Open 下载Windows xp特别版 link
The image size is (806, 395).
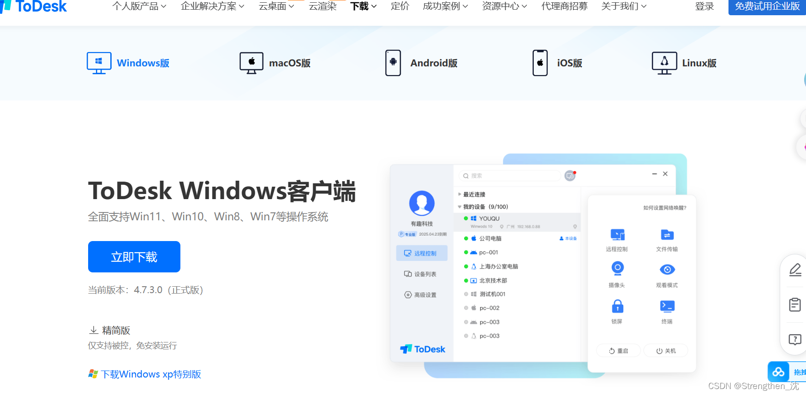tap(151, 374)
